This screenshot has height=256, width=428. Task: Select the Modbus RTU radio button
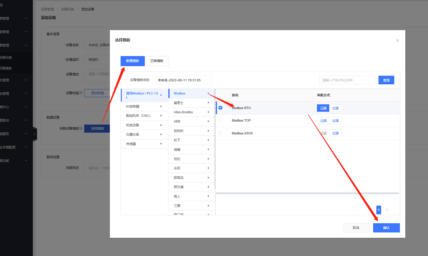click(x=220, y=108)
